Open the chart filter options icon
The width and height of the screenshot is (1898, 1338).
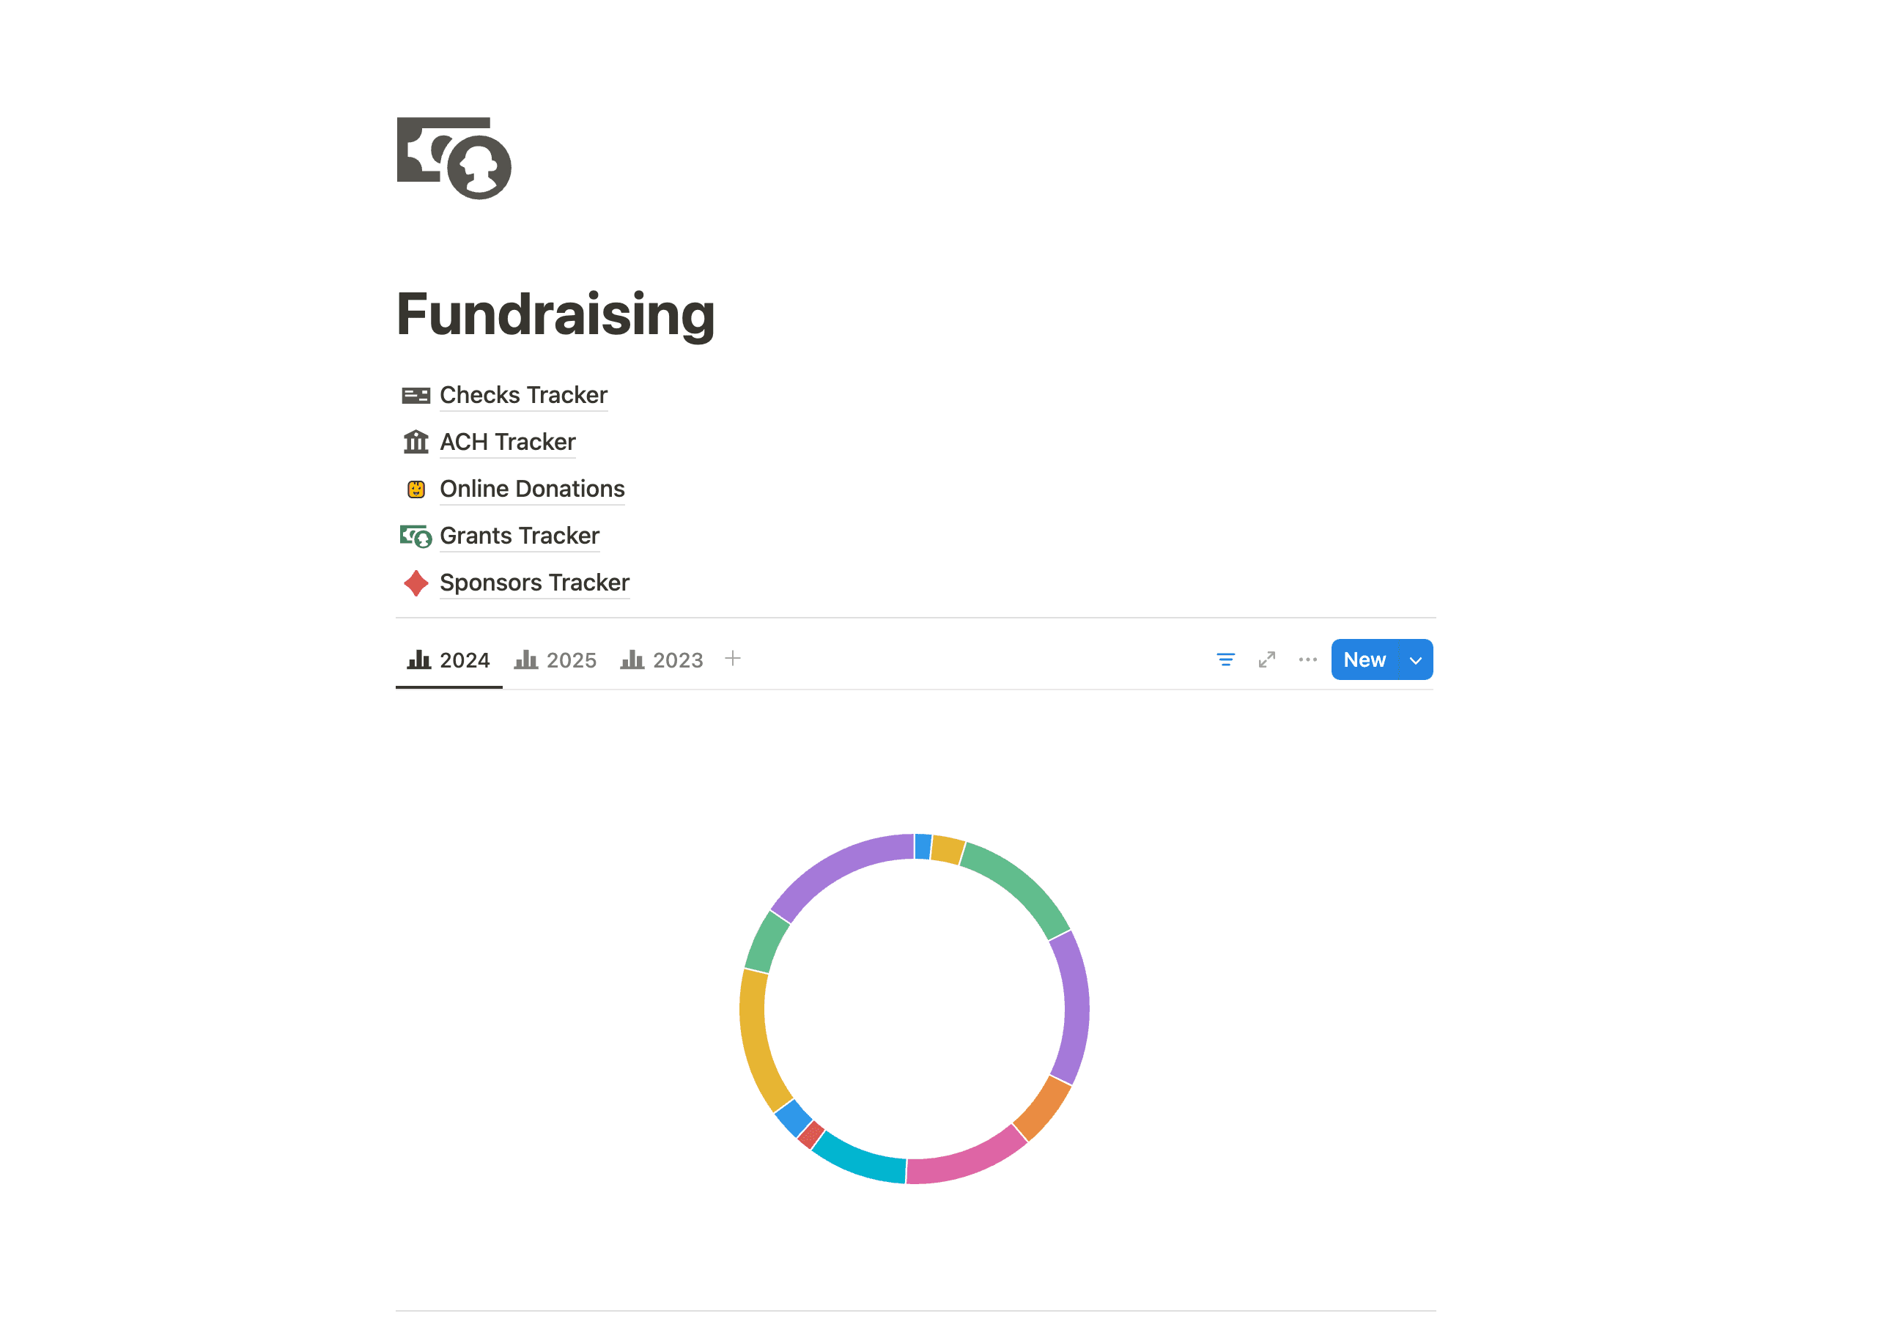1226,659
